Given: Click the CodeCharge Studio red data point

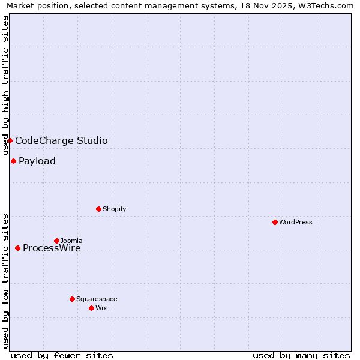Looking at the screenshot, I should coord(10,140).
